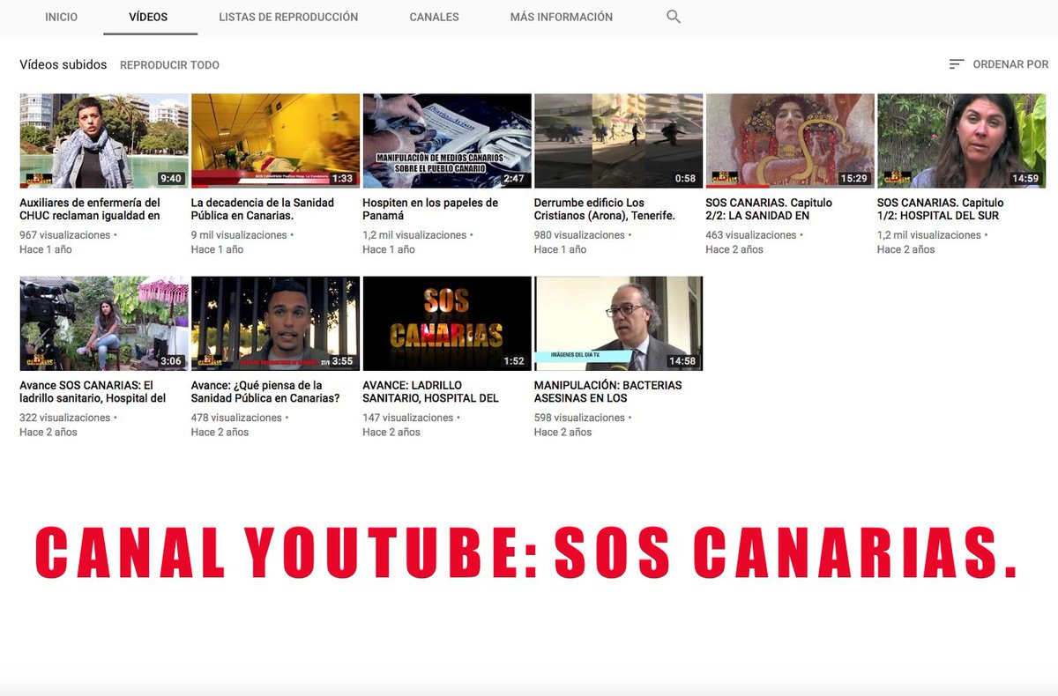Click the 9:40 duration badge
This screenshot has height=696, width=1058.
coord(170,179)
